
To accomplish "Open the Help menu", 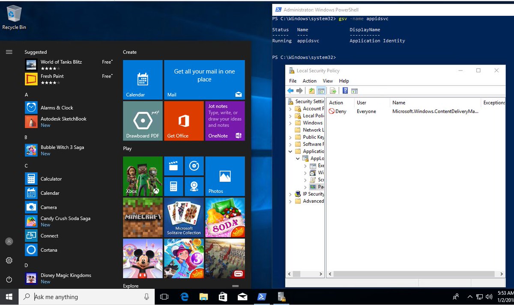I will pyautogui.click(x=344, y=81).
